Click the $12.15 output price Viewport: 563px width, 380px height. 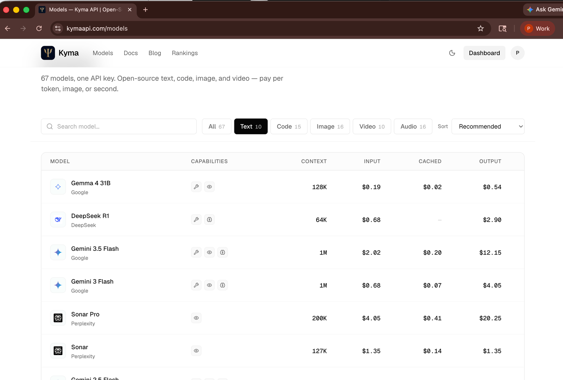490,253
